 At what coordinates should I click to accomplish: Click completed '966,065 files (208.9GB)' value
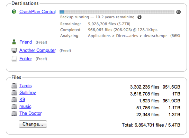click(110, 30)
